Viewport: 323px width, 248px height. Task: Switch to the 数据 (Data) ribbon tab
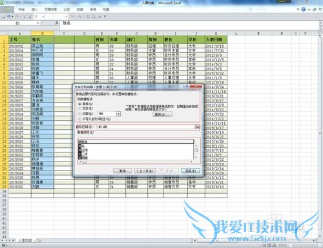click(80, 10)
